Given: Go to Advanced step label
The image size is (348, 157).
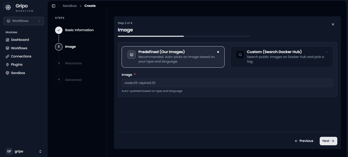Looking at the screenshot, I should [x=73, y=80].
